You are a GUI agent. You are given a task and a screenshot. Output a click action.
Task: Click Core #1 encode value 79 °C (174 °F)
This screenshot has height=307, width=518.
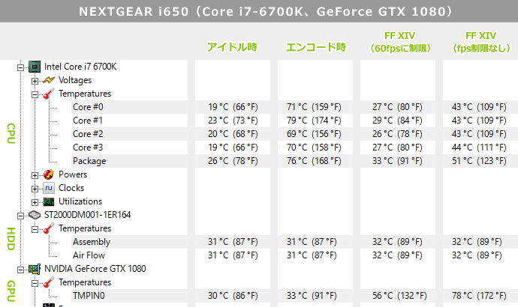click(314, 121)
